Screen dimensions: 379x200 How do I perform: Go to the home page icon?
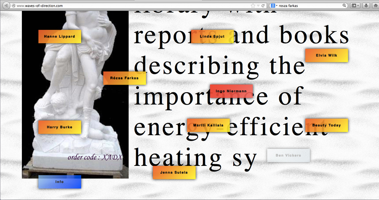(374, 5)
